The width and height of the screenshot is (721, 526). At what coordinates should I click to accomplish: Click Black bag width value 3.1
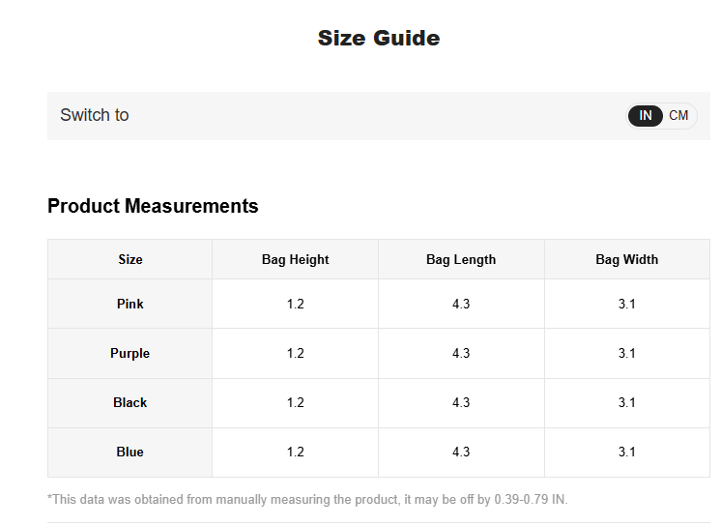point(626,402)
